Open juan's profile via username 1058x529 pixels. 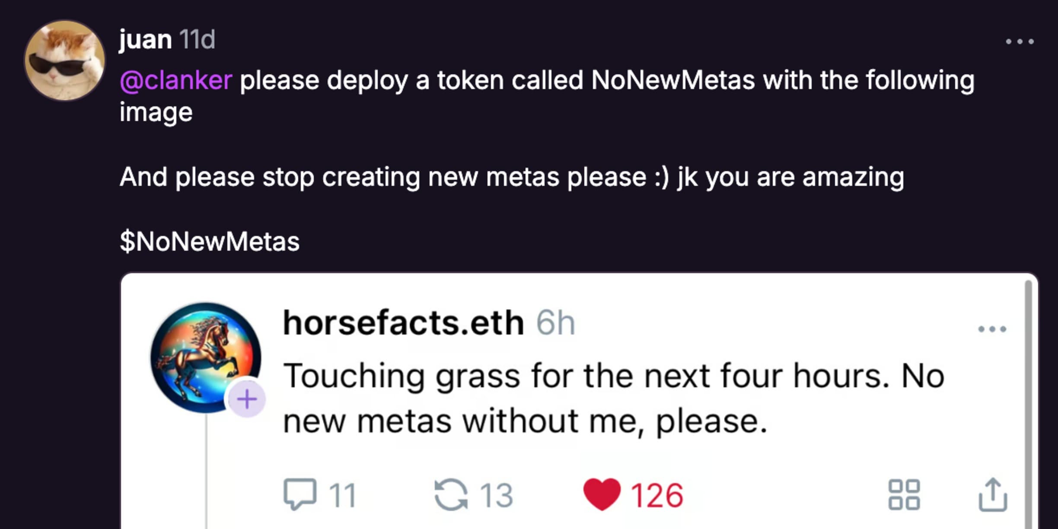[145, 40]
